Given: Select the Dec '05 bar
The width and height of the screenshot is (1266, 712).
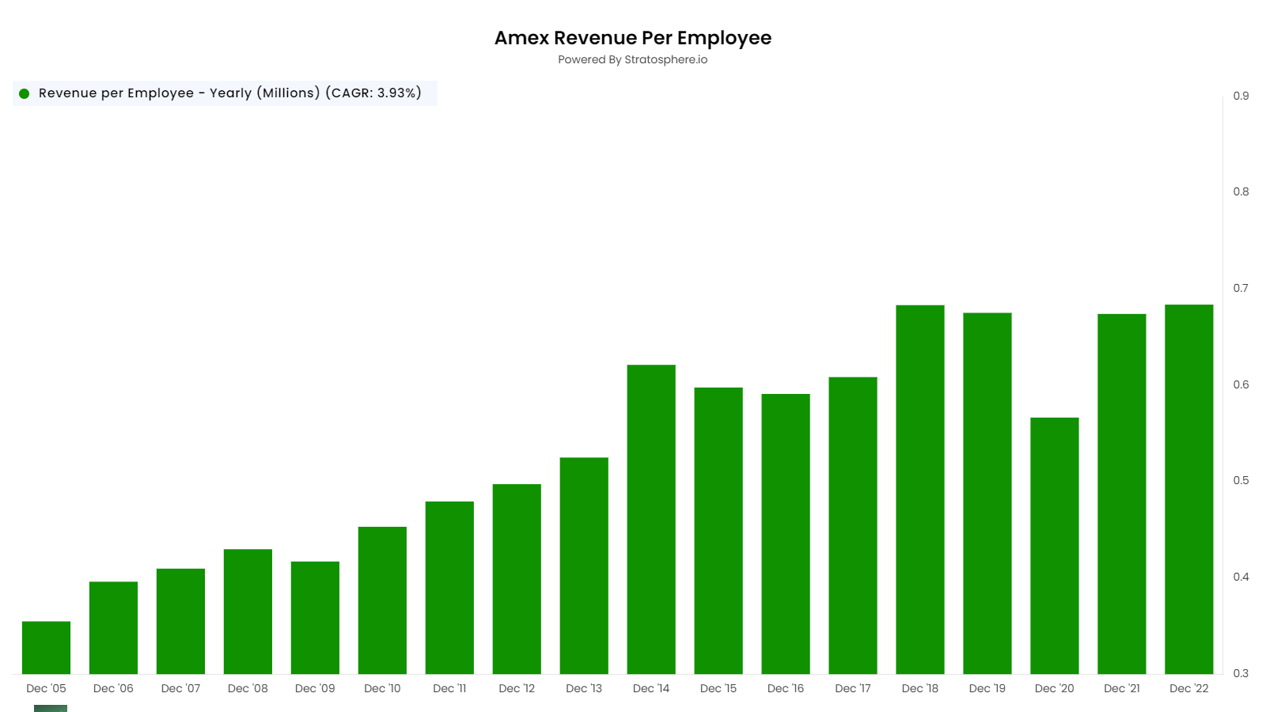Looking at the screenshot, I should tap(46, 648).
